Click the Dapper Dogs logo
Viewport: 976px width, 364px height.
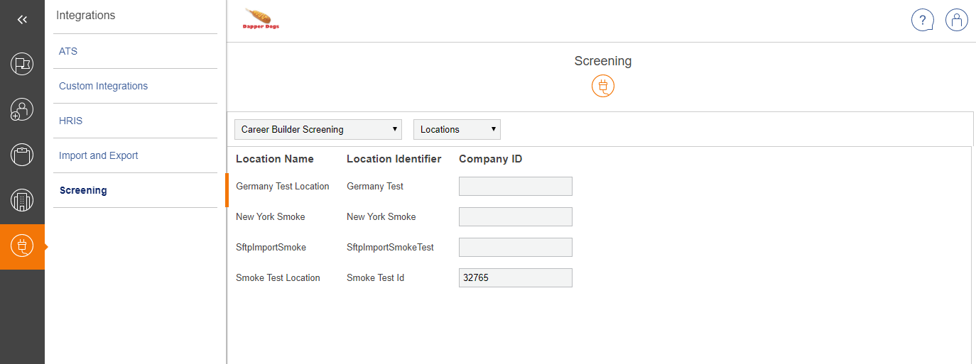pyautogui.click(x=261, y=19)
